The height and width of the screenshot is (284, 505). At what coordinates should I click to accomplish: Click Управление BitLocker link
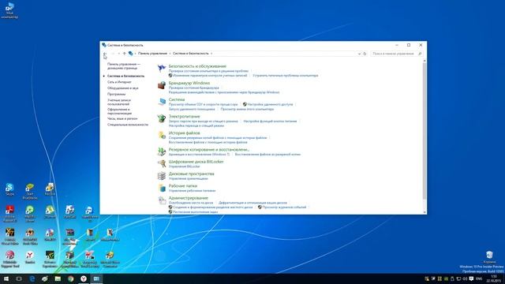184,166
